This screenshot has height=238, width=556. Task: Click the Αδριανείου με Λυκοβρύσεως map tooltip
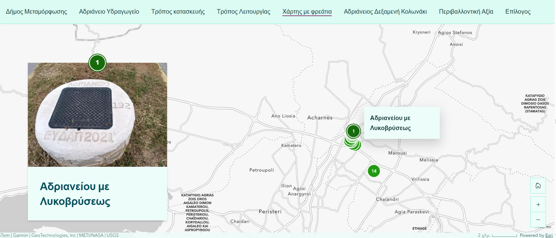pyautogui.click(x=402, y=123)
